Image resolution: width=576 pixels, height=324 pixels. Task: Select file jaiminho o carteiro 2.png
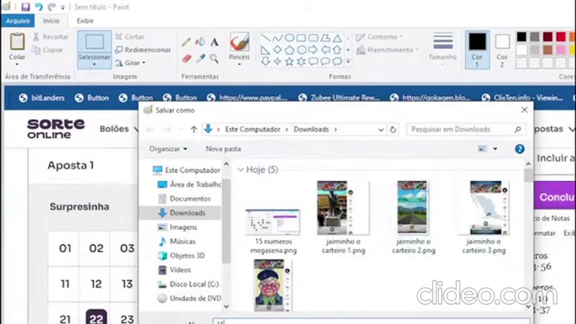413,217
